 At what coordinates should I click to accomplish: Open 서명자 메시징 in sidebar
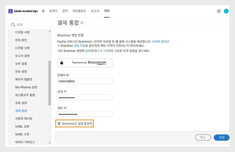pyautogui.click(x=24, y=119)
